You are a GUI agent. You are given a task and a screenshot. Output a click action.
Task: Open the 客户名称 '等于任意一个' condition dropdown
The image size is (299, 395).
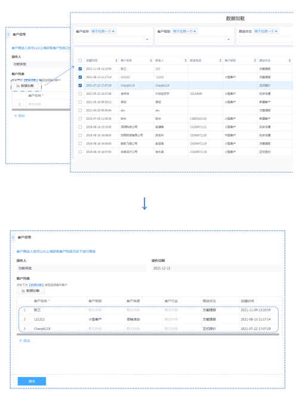(x=103, y=31)
